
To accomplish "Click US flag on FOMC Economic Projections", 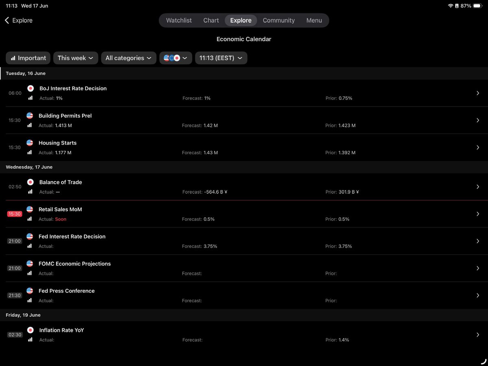I will click(x=30, y=263).
